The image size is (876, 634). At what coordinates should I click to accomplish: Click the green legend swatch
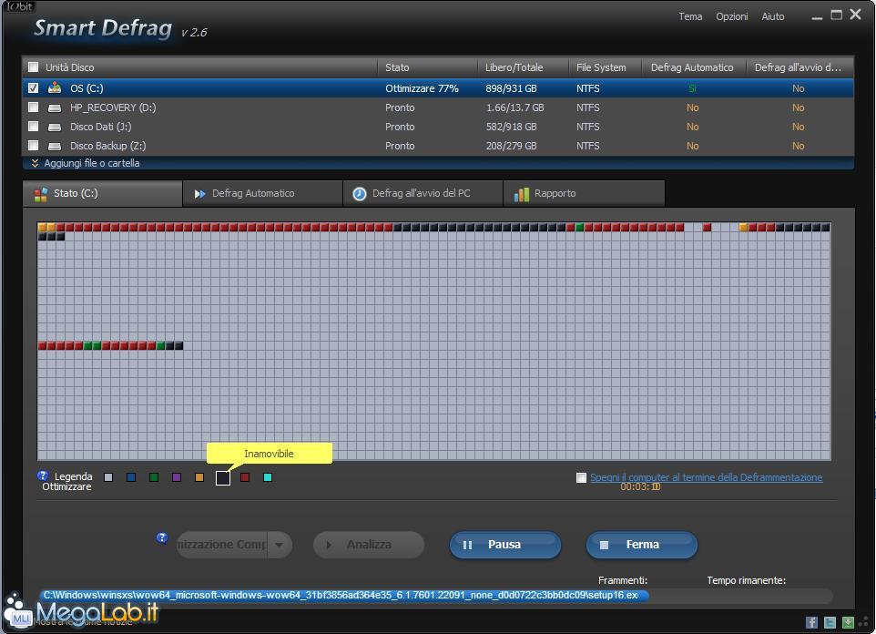click(154, 477)
